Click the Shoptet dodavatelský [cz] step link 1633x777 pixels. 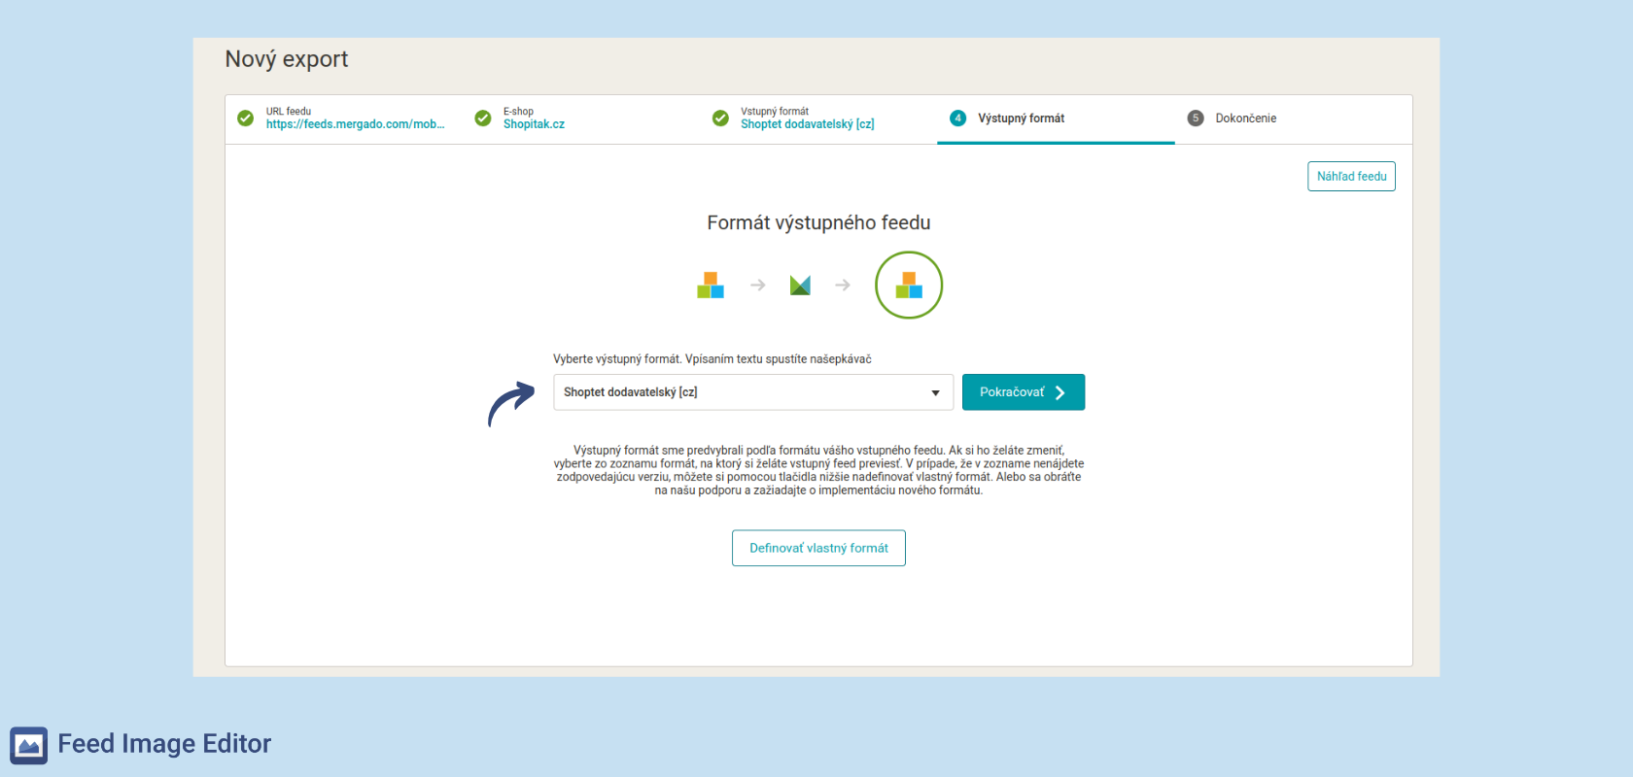[807, 124]
